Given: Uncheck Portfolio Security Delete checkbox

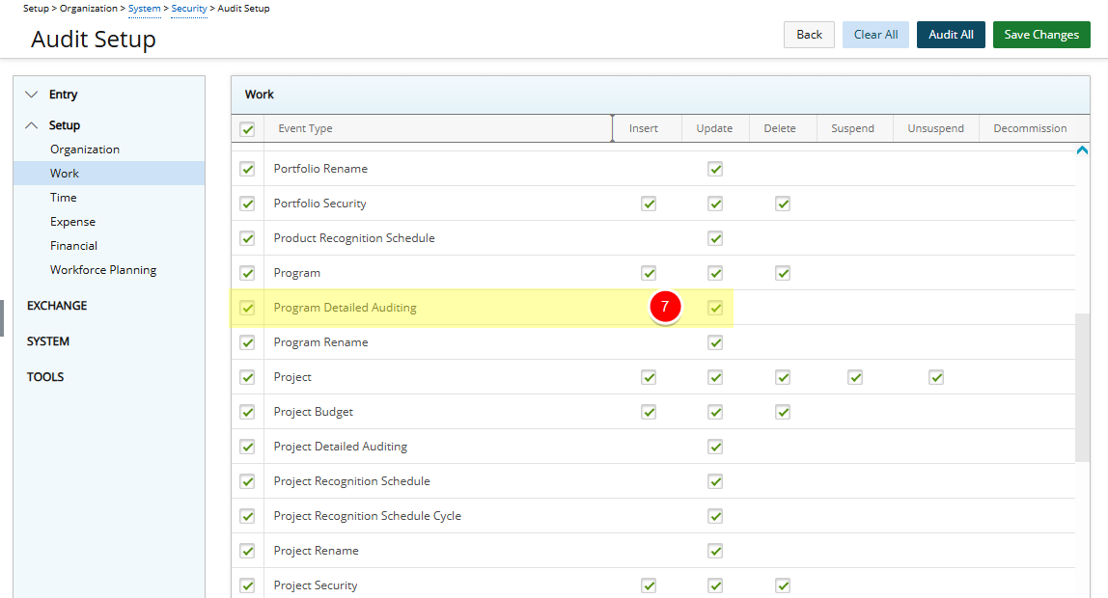Looking at the screenshot, I should [783, 204].
